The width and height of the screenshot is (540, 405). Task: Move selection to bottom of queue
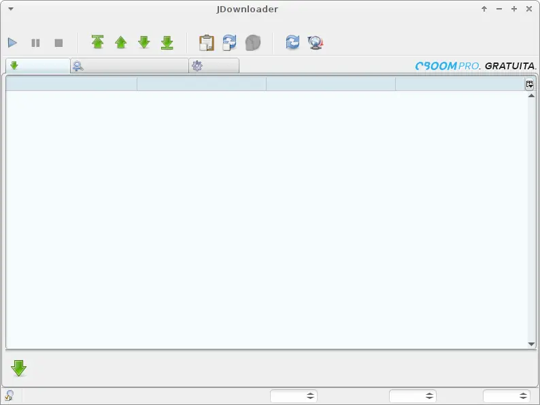[x=167, y=42]
